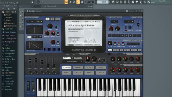Click the pitch bend wheel

[28, 86]
